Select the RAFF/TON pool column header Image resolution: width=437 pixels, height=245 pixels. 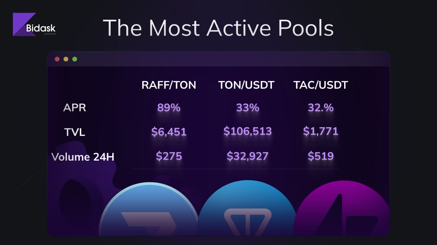169,85
